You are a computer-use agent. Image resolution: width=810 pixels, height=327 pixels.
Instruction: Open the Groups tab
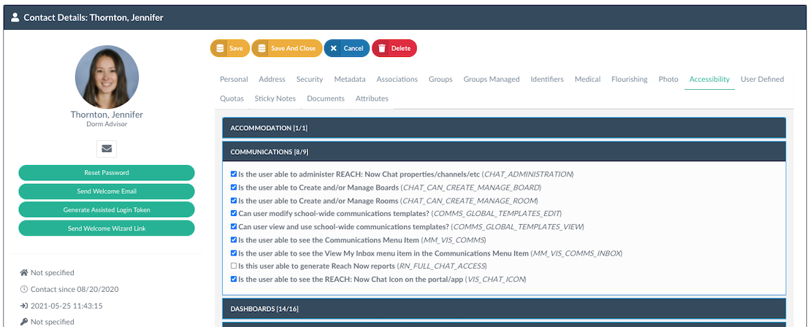coord(440,79)
